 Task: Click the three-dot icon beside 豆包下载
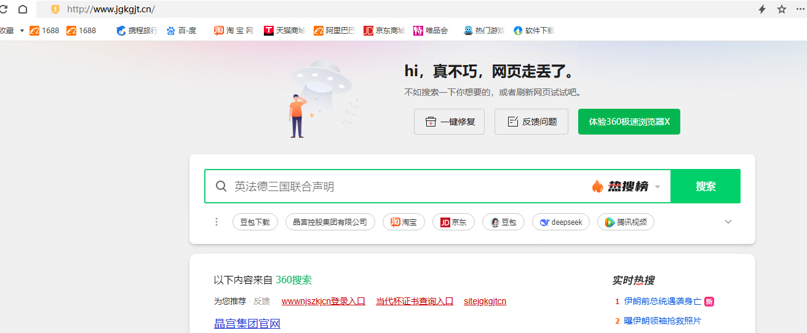(217, 222)
